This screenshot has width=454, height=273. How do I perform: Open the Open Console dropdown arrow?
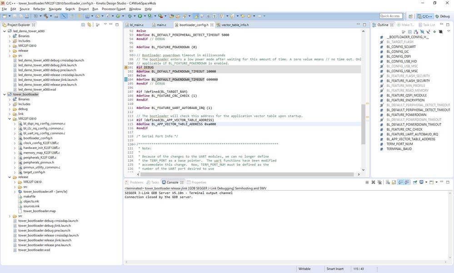coord(436,182)
